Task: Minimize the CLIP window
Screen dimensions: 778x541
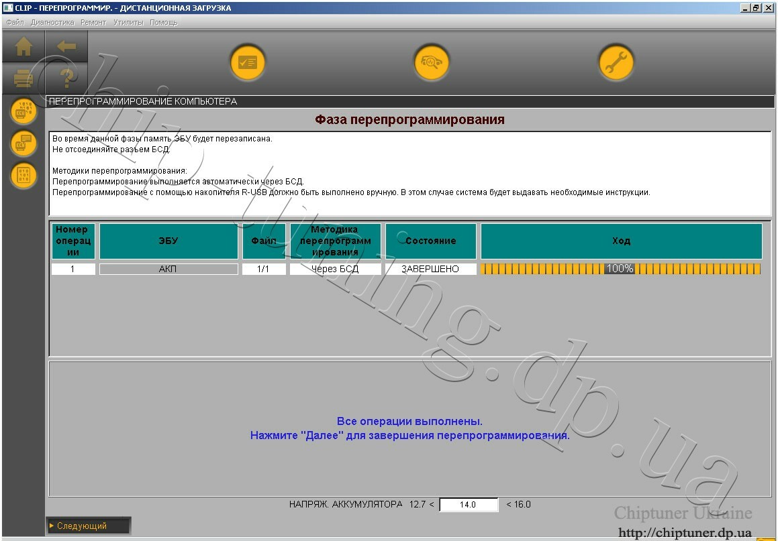Action: pyautogui.click(x=745, y=8)
